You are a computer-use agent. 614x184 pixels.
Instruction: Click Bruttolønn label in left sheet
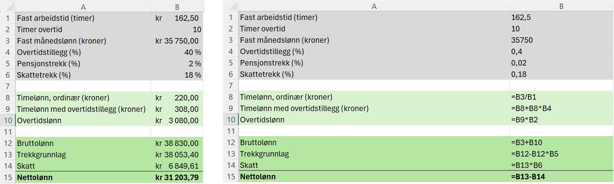point(35,143)
